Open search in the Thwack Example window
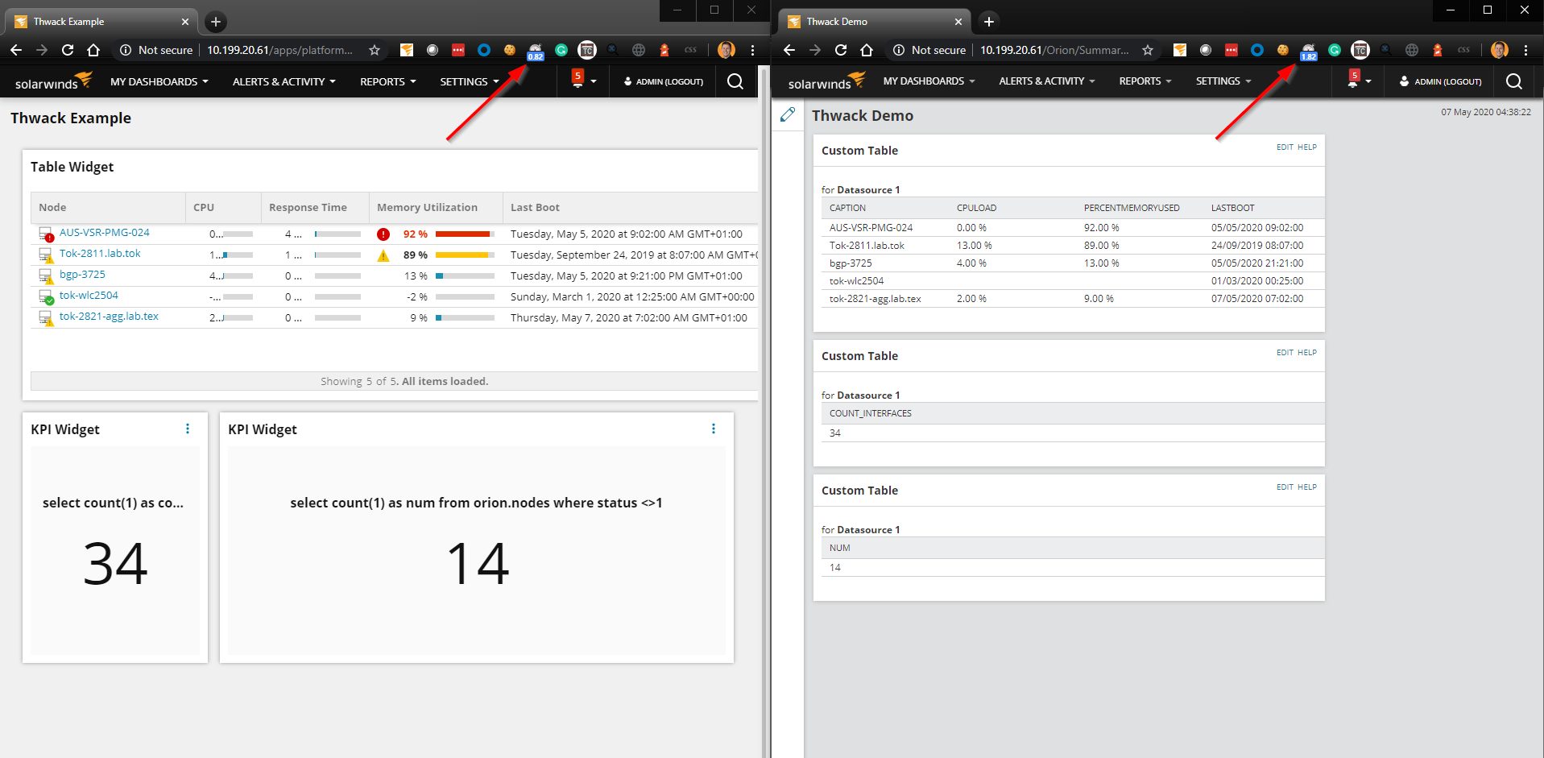This screenshot has width=1544, height=758. click(x=735, y=81)
